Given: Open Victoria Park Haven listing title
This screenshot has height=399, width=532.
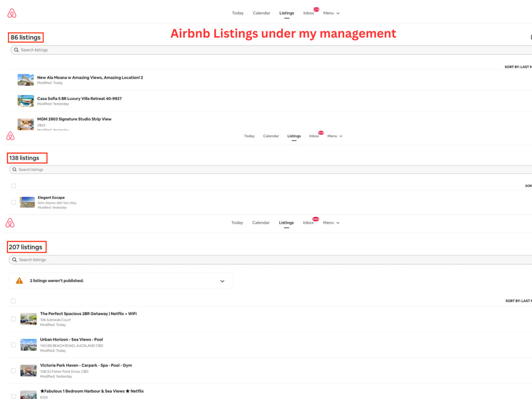Looking at the screenshot, I should [x=86, y=365].
